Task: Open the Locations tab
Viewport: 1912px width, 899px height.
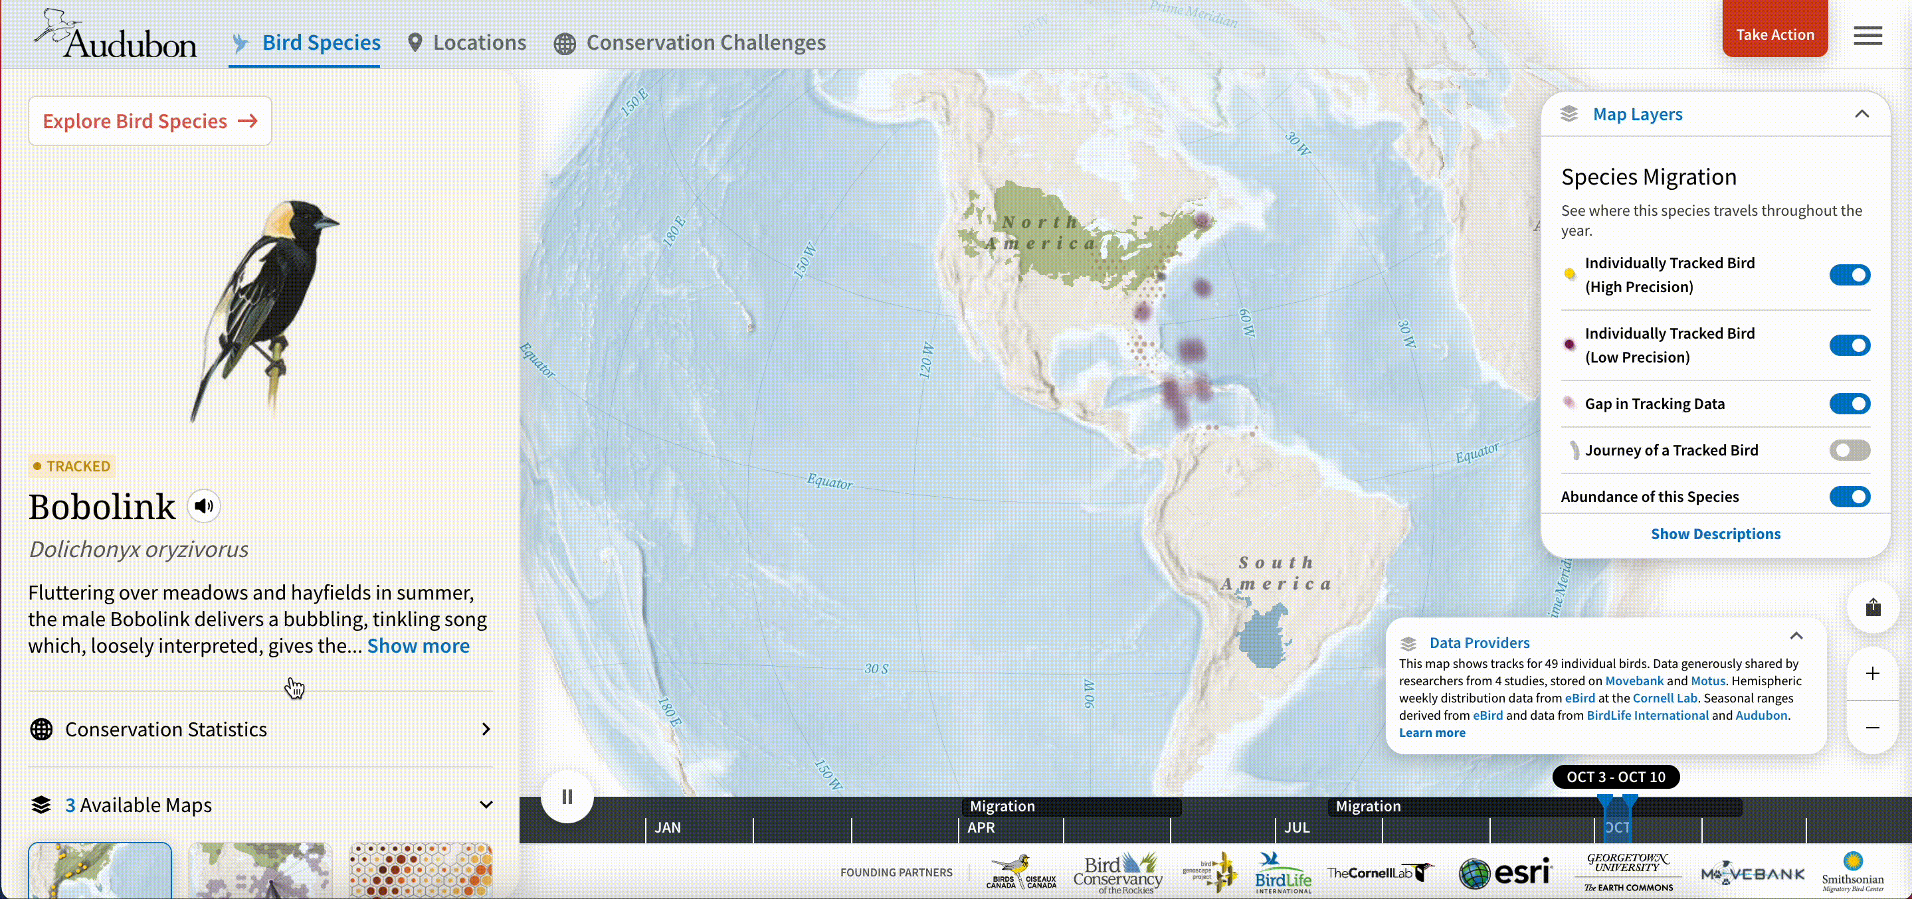Action: (467, 43)
